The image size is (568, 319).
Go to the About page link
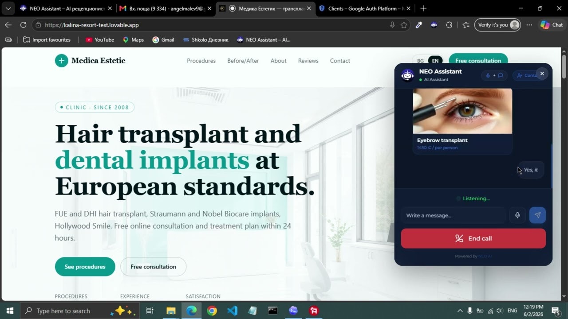point(278,61)
